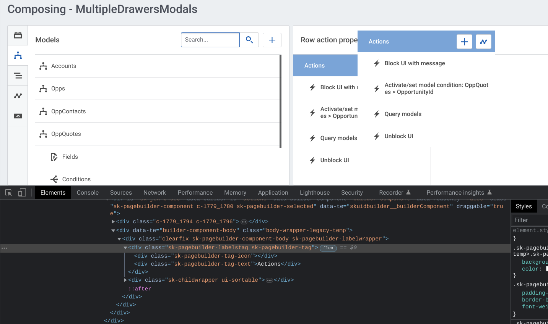The width and height of the screenshot is (548, 324).
Task: Open the Performance insights tab
Action: coord(459,193)
